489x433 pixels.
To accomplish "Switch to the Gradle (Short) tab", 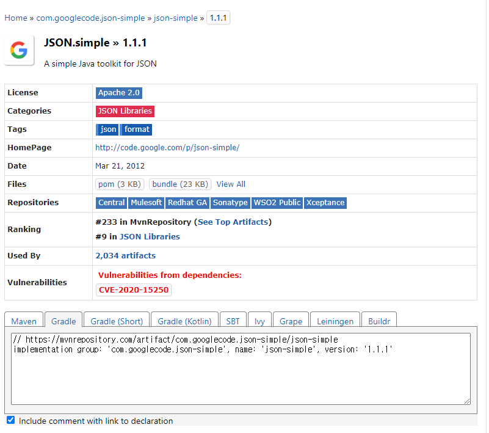I will (117, 319).
